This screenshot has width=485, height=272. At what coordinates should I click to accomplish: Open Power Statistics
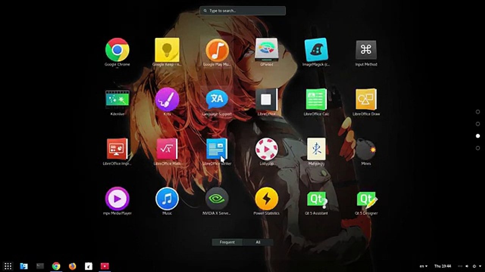click(x=266, y=198)
